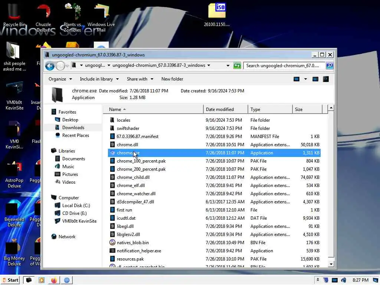Open the address bar history dropdown arrow
This screenshot has height=285, width=380.
228,65
